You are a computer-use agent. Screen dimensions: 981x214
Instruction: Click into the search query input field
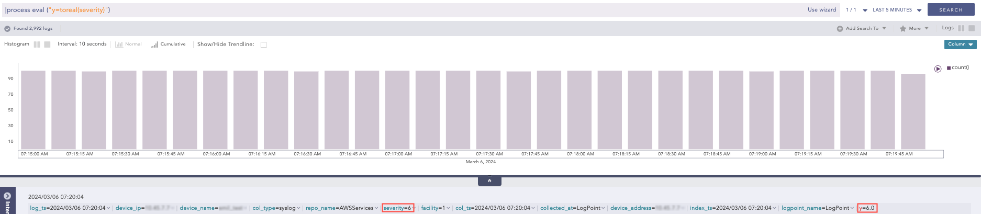click(366, 10)
